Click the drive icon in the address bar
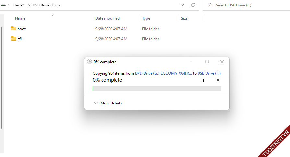The height and width of the screenshot is (157, 290). (x=3, y=5)
